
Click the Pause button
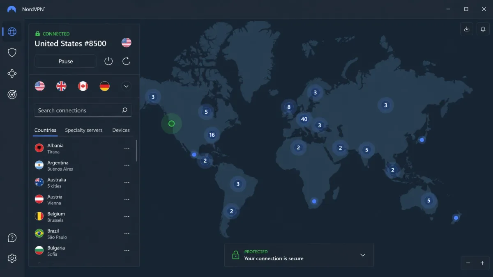point(66,61)
